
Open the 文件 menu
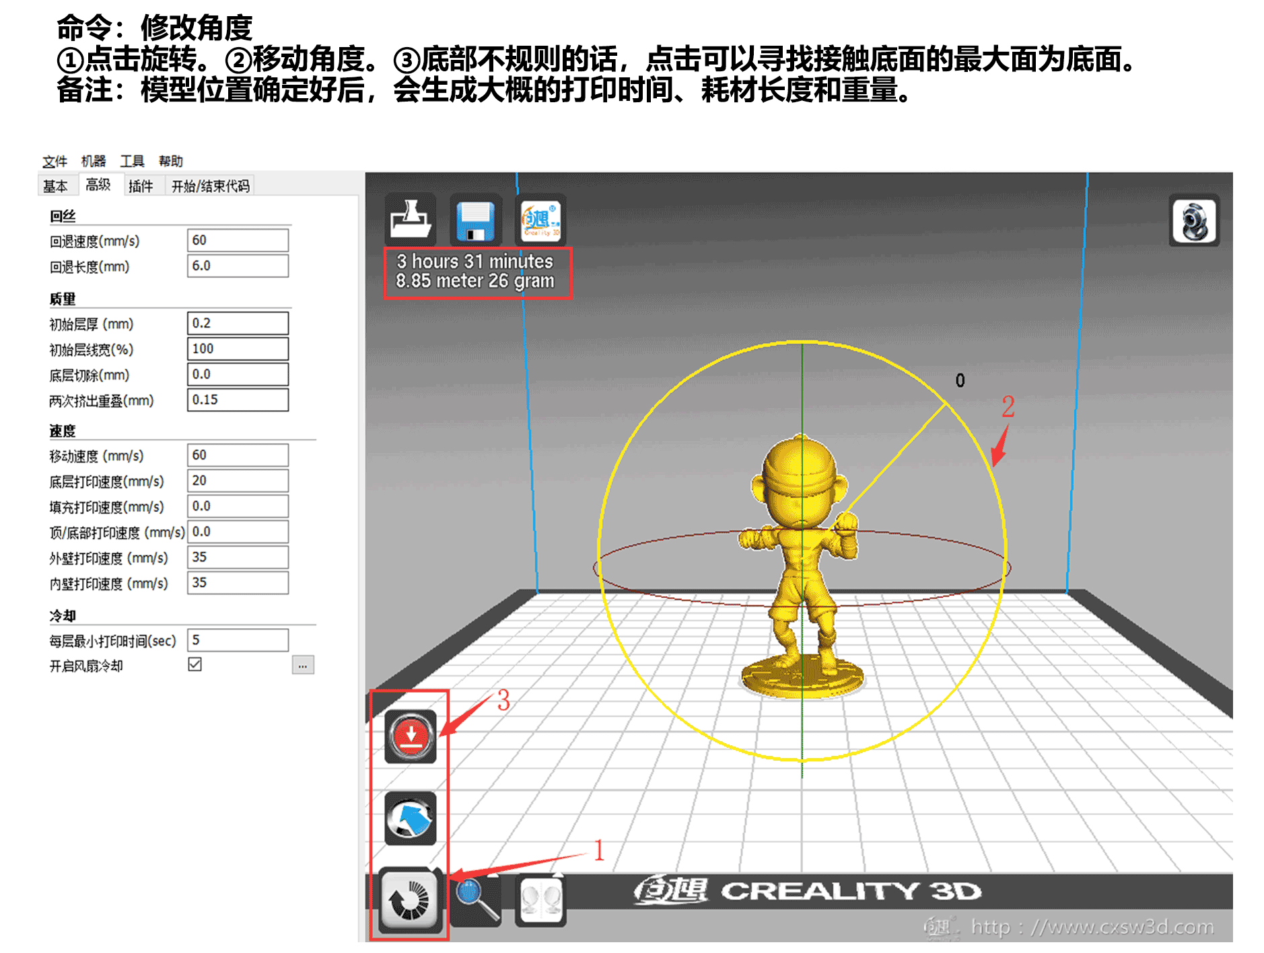[55, 161]
